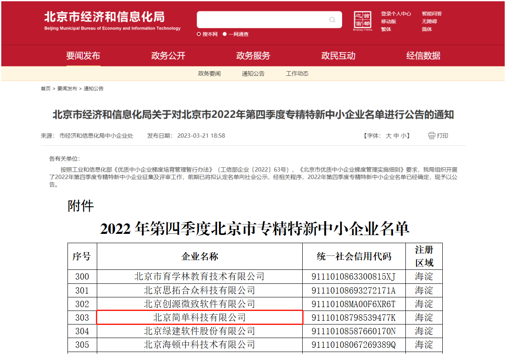Open the 首都之窗 Beijing-China logo
This screenshot has width=506, height=355.
(363, 21)
